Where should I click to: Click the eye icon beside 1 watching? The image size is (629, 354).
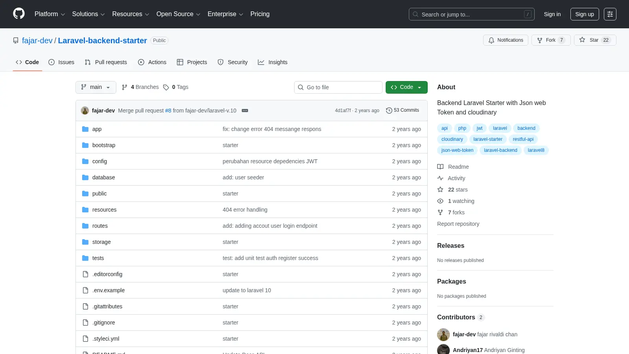click(440, 201)
